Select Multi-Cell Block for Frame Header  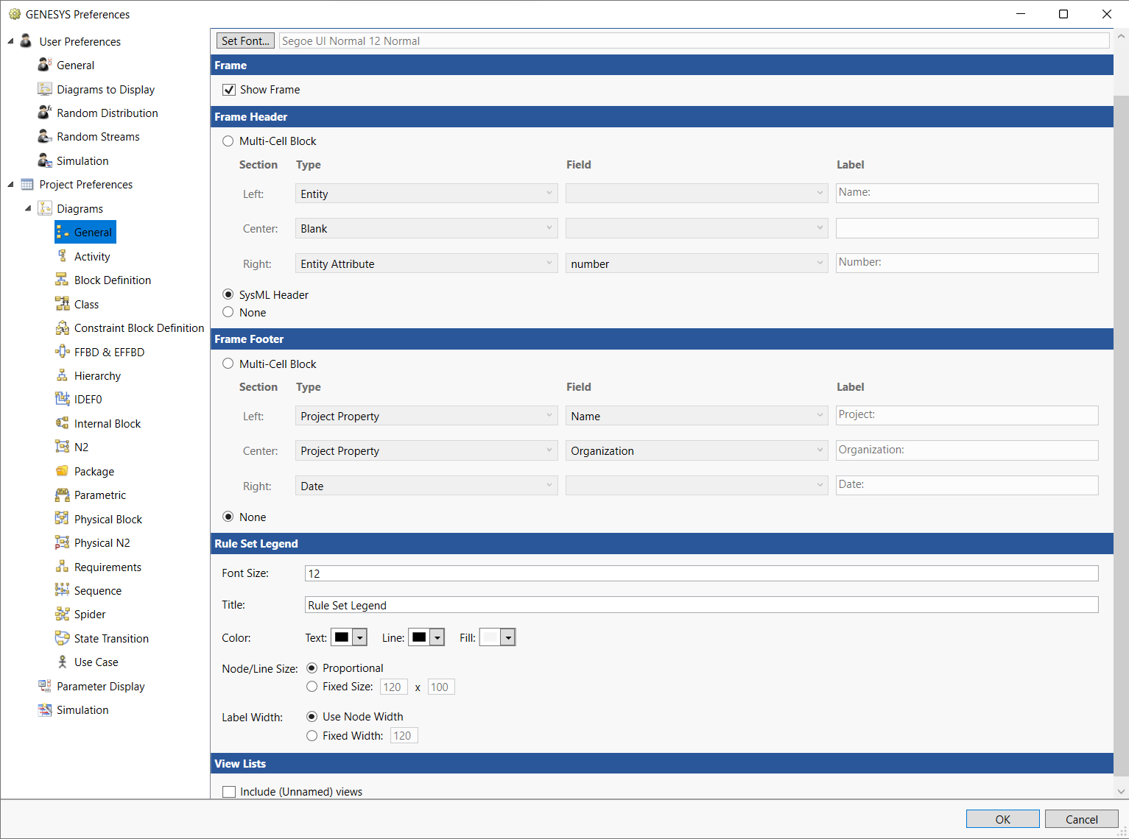(228, 141)
